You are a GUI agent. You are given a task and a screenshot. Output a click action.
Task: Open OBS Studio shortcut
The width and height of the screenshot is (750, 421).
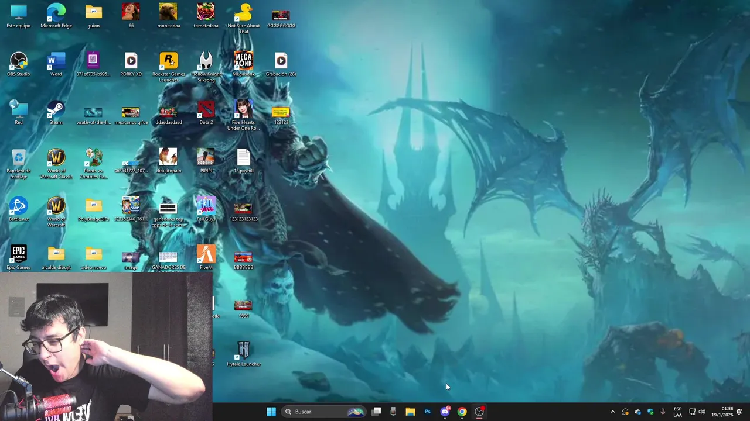point(19,64)
